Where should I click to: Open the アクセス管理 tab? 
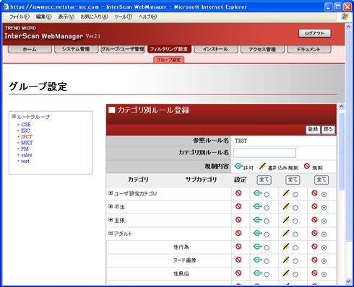click(x=262, y=49)
